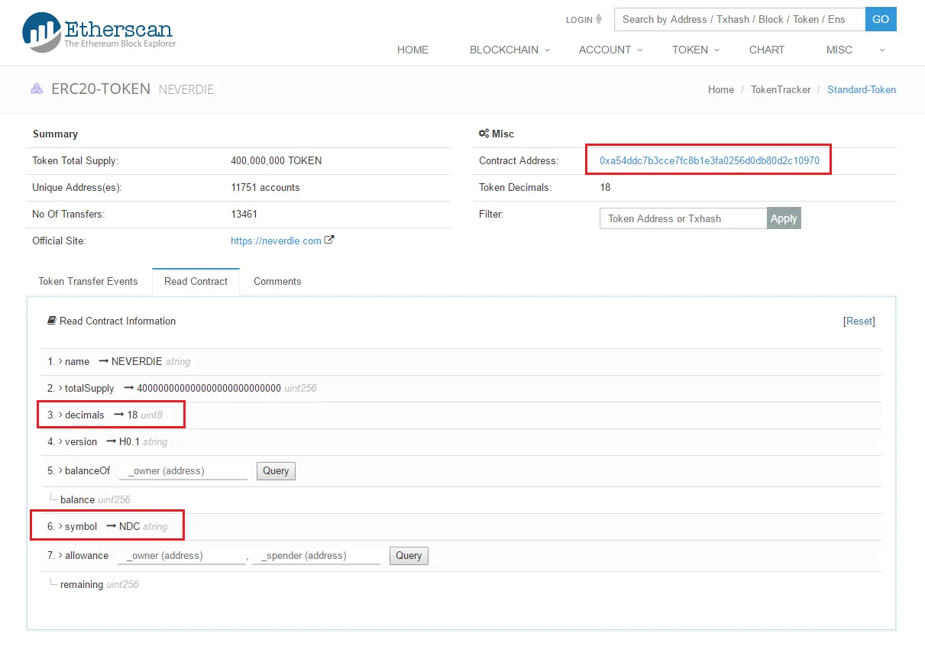
Task: Focus the address/txhash search box
Action: point(739,19)
